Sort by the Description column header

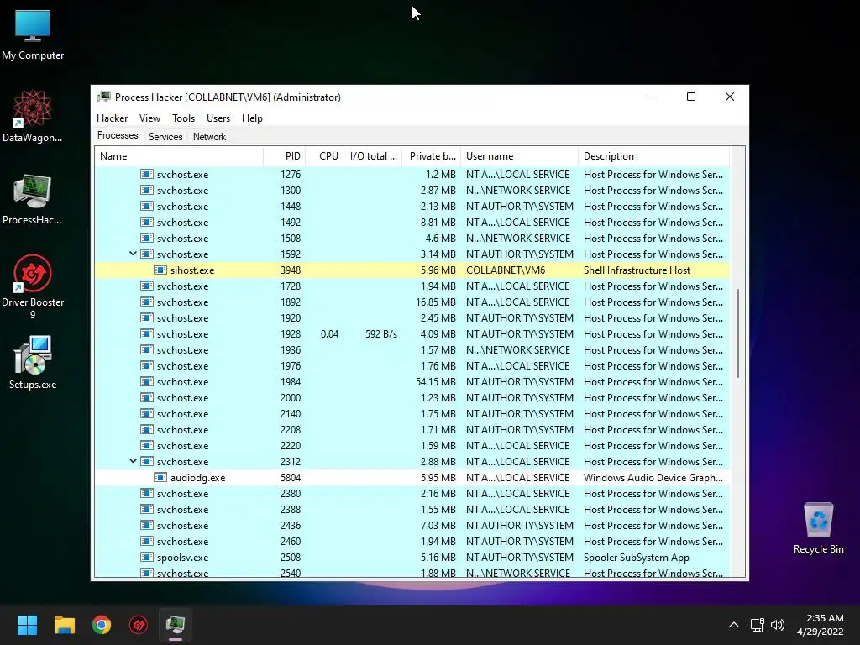pyautogui.click(x=653, y=155)
